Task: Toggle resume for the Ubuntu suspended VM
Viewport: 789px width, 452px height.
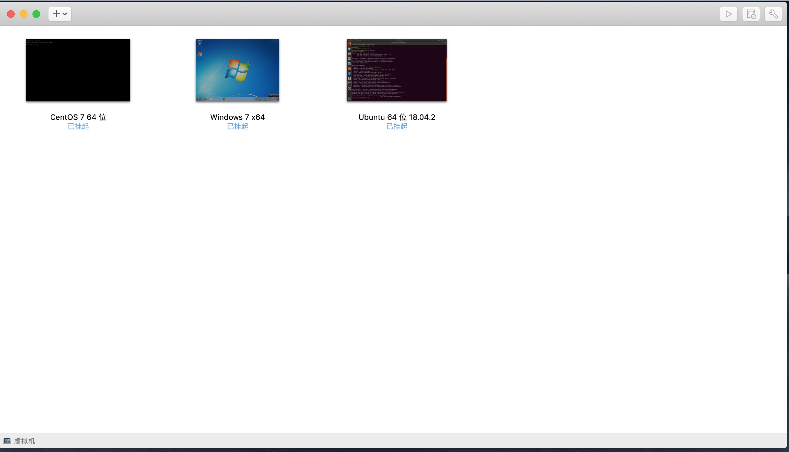Action: click(x=396, y=126)
